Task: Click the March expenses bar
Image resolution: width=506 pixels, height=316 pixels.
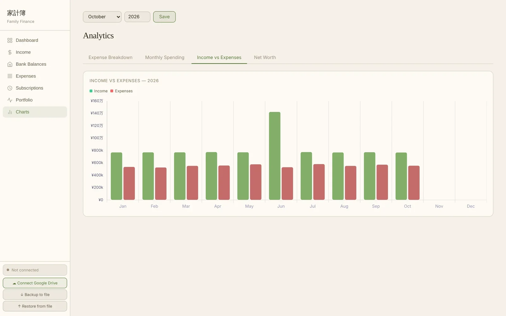Action: click(x=192, y=183)
